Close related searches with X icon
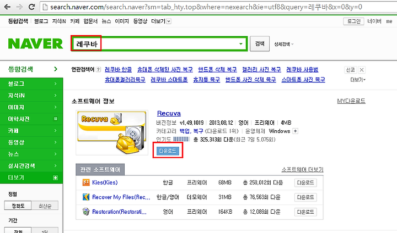This screenshot has height=233, width=397. pyautogui.click(x=362, y=70)
